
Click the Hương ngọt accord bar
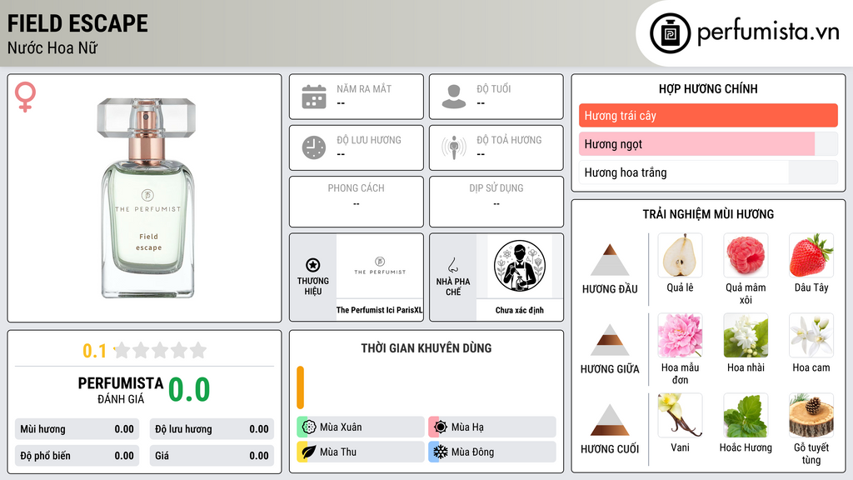708,143
